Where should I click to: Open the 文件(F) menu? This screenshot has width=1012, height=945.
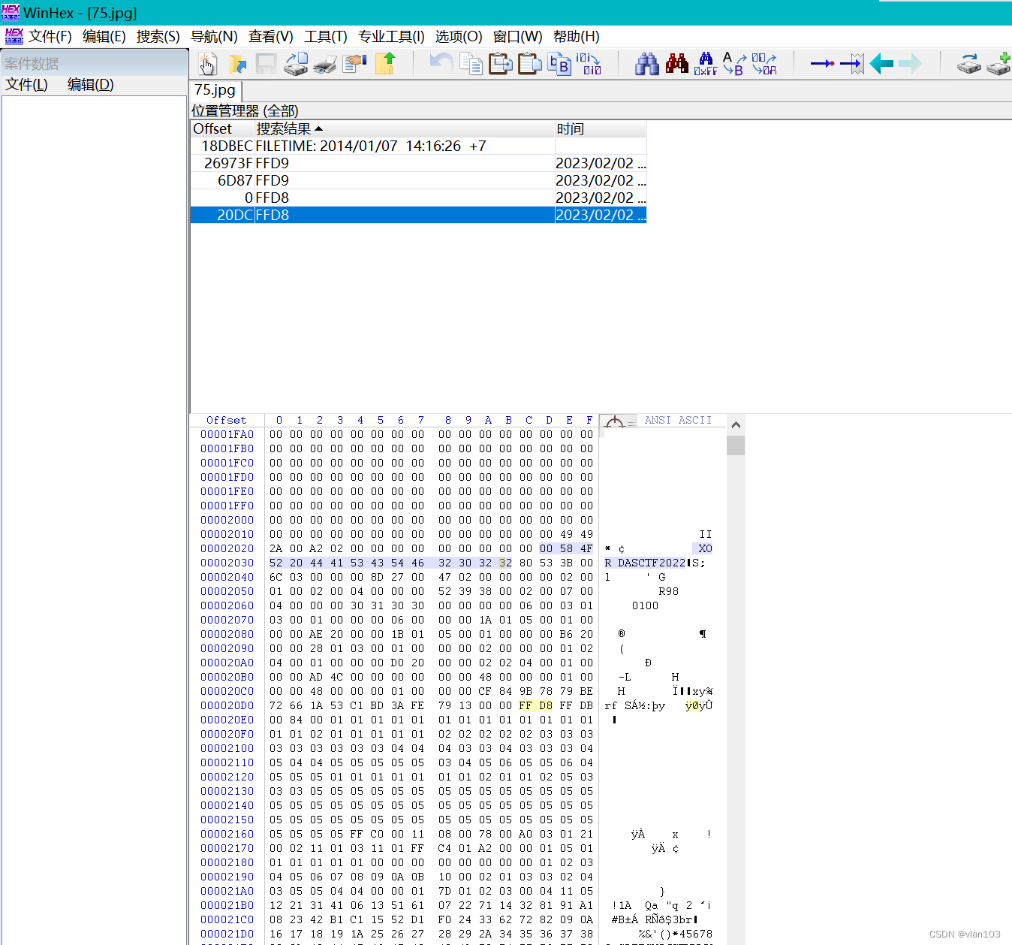50,37
